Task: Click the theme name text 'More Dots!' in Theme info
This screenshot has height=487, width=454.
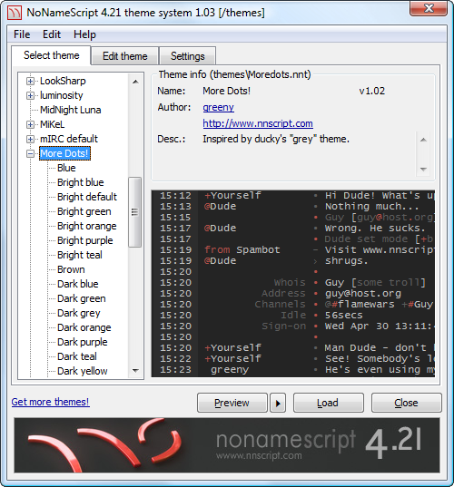Action: coord(226,91)
